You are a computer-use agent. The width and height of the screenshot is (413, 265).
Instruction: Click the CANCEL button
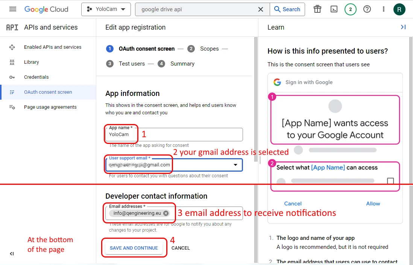point(181,248)
